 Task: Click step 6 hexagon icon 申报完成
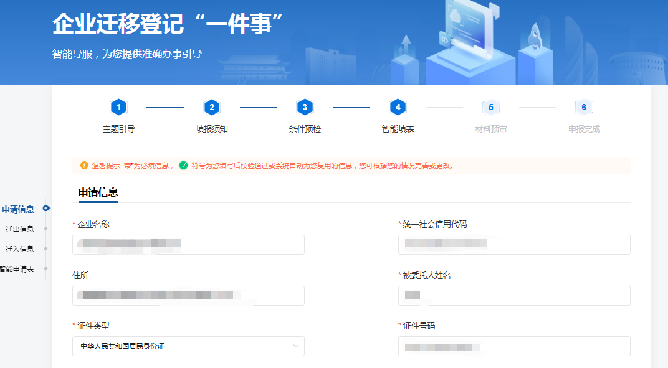tap(584, 107)
